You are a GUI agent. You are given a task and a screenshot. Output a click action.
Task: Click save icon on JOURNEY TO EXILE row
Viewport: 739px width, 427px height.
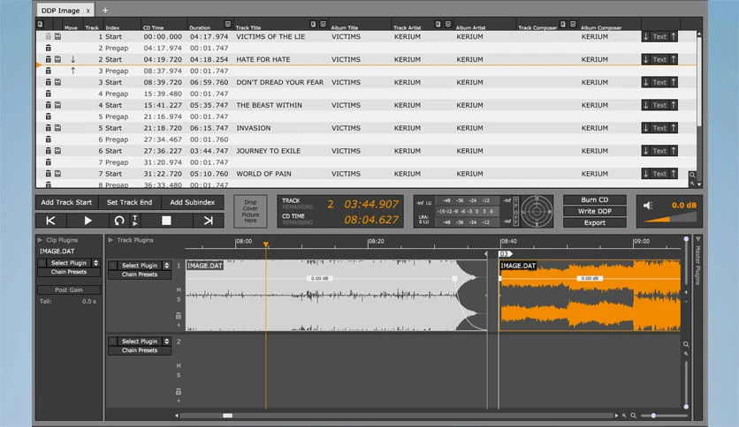58,151
